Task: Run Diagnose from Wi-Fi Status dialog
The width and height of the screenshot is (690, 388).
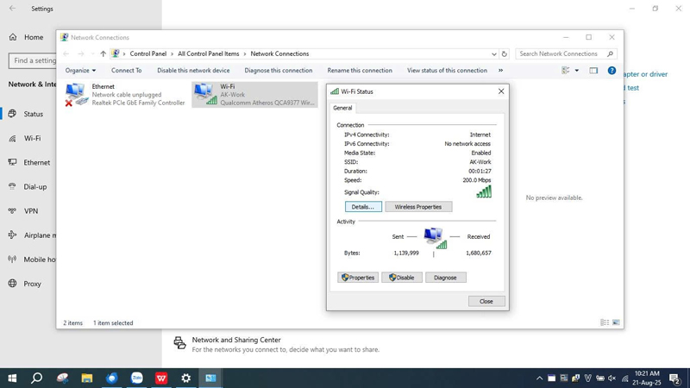Action: point(445,278)
